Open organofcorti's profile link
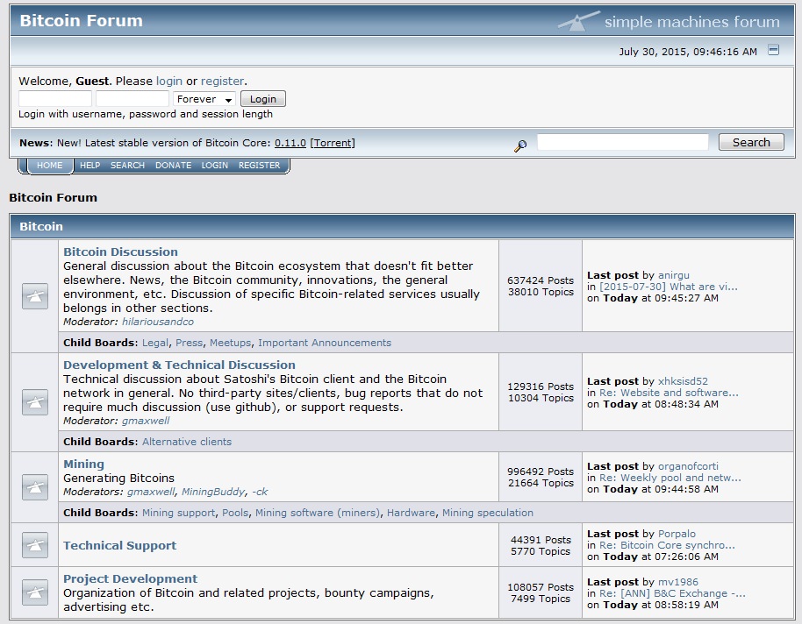 pyautogui.click(x=688, y=466)
